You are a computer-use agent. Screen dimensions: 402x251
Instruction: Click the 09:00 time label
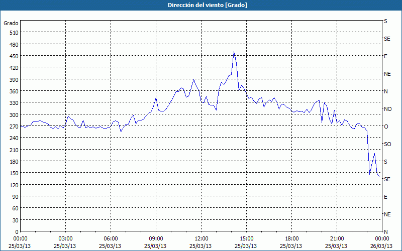coord(156,239)
